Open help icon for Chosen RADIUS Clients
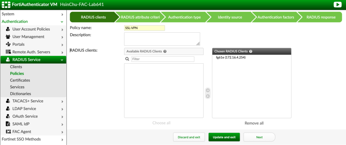Image resolution: width=346 pixels, height=145 pixels. [x=251, y=51]
